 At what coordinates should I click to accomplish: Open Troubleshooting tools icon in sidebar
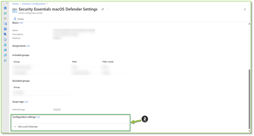tap(5, 60)
